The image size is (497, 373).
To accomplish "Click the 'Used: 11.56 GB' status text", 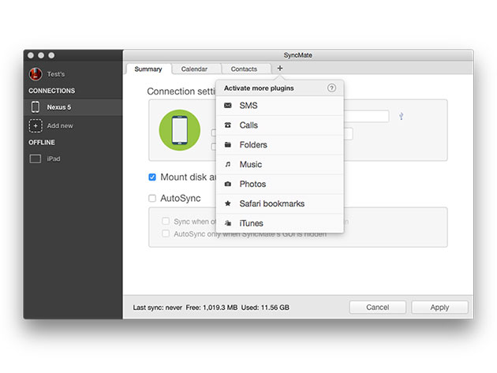I will tap(265, 308).
